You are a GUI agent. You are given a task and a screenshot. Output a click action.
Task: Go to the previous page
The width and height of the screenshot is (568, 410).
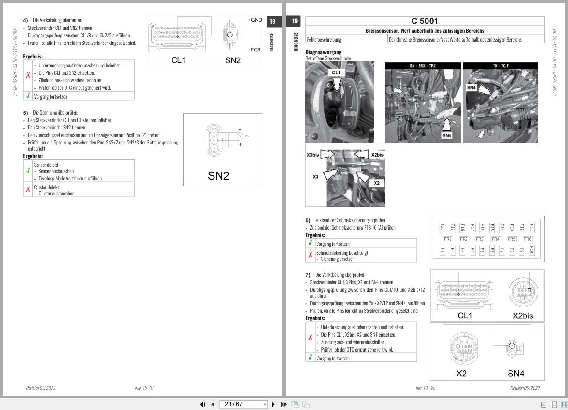click(213, 404)
